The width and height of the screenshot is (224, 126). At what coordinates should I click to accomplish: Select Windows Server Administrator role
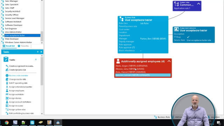point(18,42)
